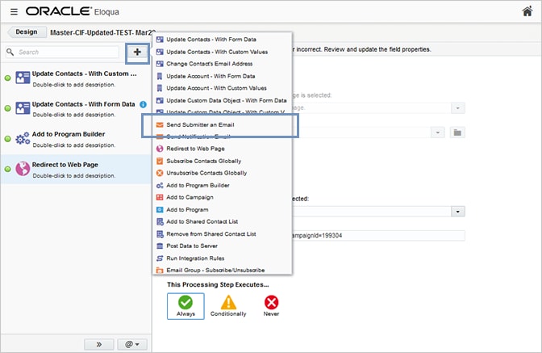Click the Add to Program blue icon
This screenshot has height=353, width=542.
click(x=160, y=210)
